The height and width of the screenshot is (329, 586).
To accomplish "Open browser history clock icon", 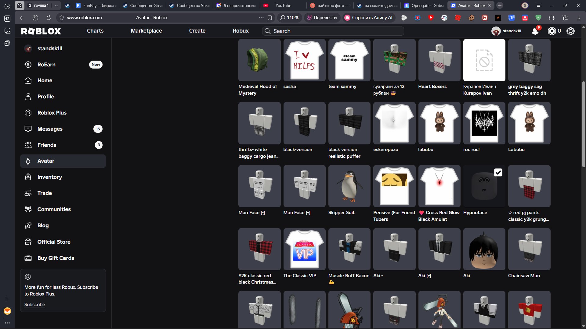I will (7, 6).
